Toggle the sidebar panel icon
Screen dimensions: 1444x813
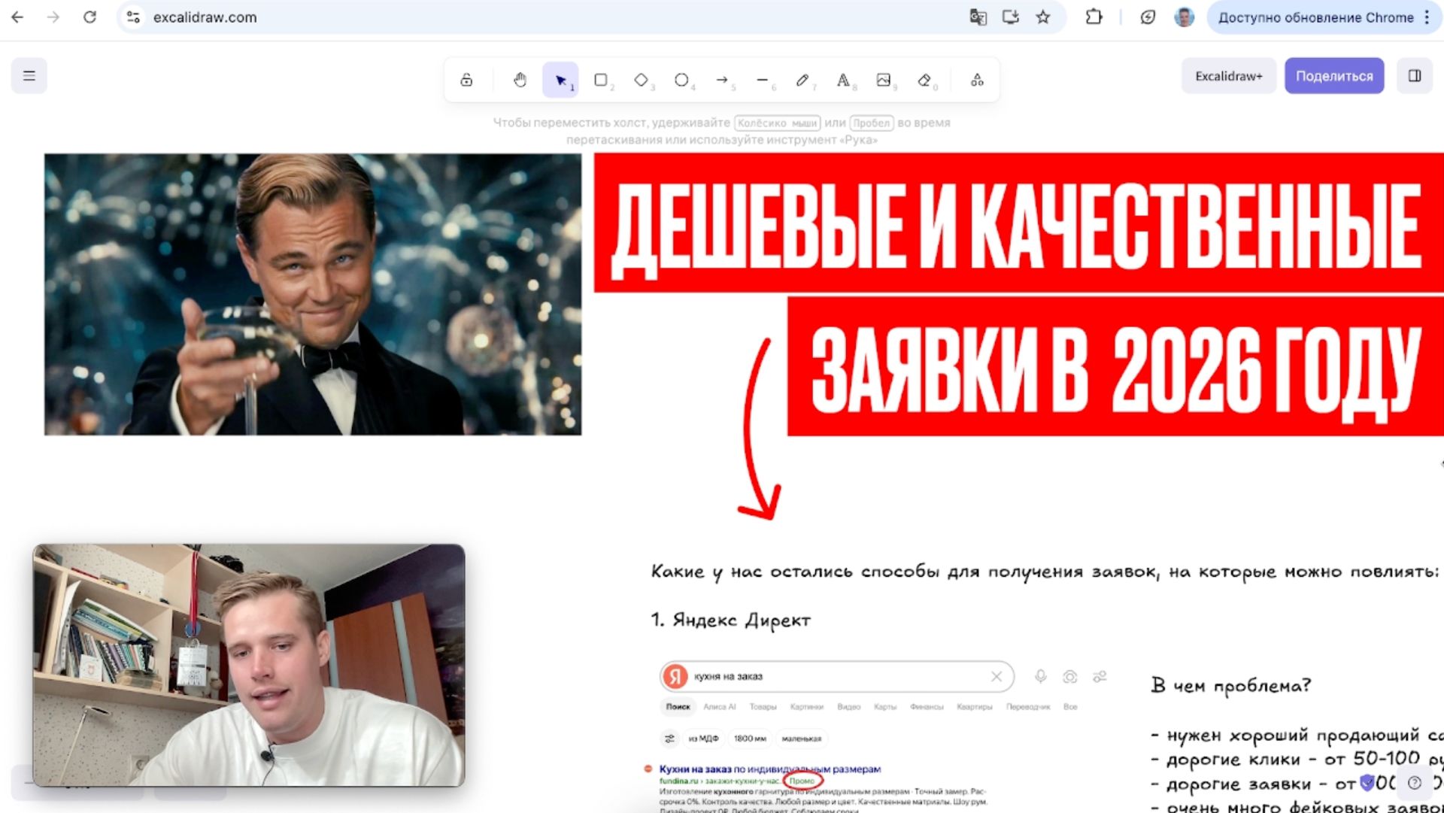click(1415, 76)
